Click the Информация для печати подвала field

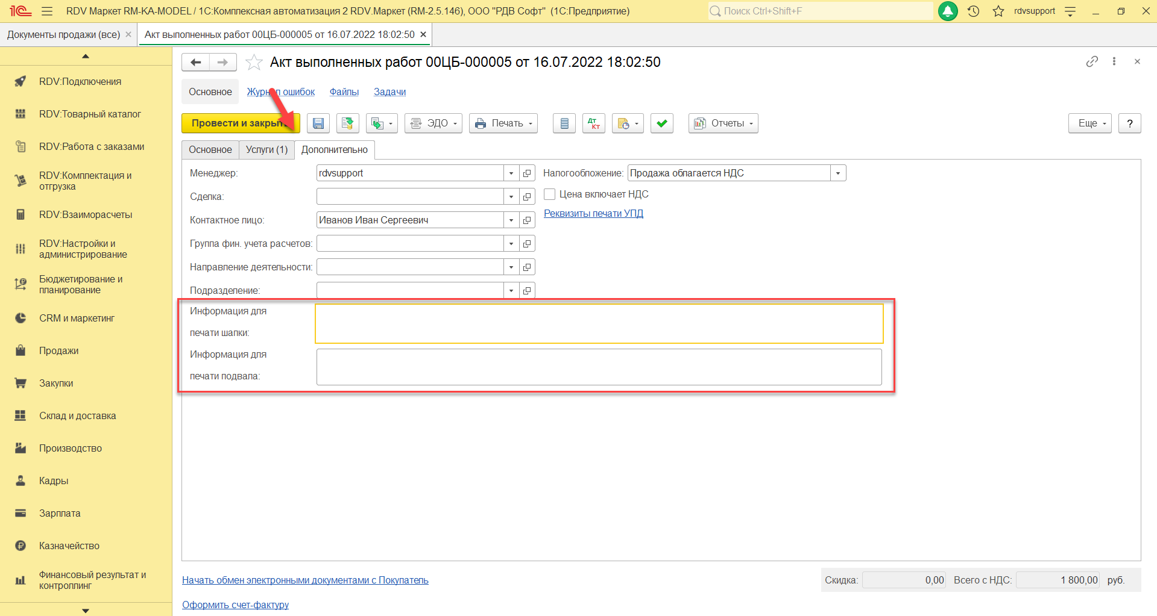599,367
